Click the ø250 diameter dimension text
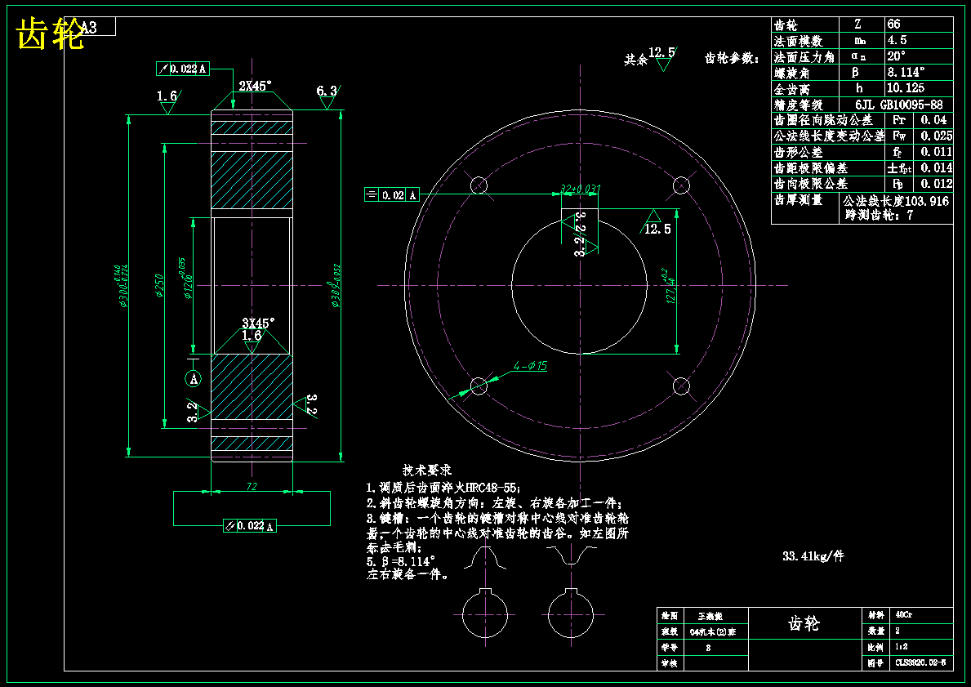 tap(160, 286)
